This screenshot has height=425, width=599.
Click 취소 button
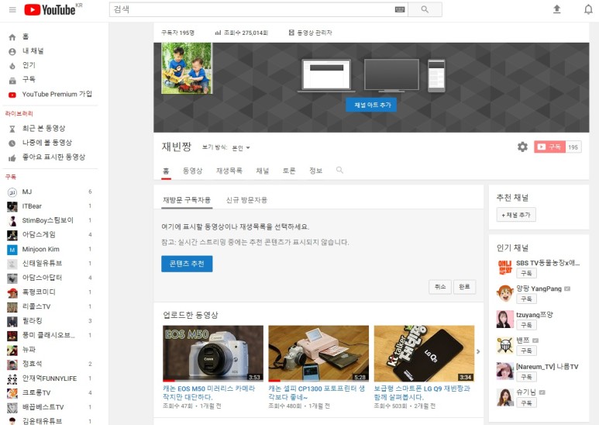(440, 287)
